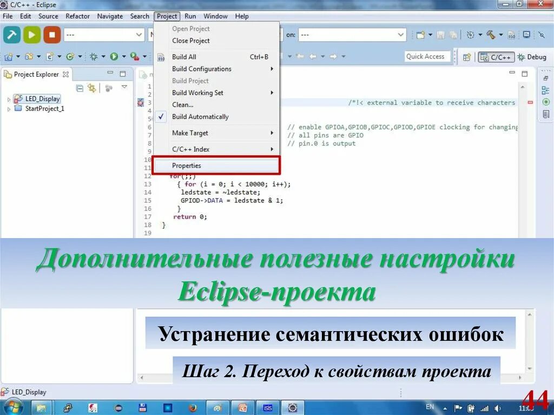This screenshot has height=415, width=554.
Task: Click the EN language indicator in taskbar
Action: 430,406
